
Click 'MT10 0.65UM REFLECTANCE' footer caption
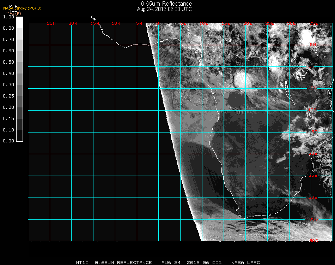click(x=114, y=263)
